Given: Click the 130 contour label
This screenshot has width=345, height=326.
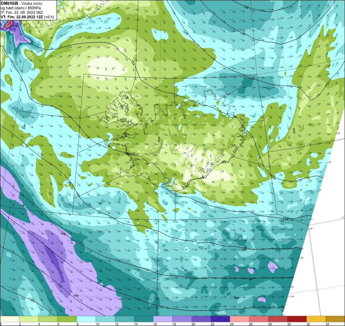Looking at the screenshot, I should pos(186,33).
